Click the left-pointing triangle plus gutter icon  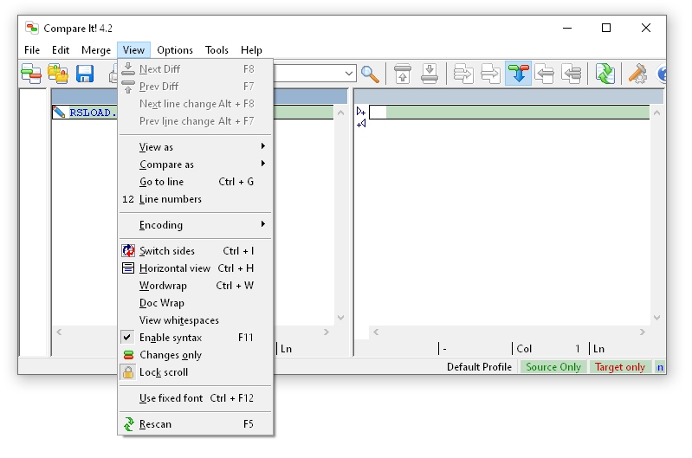tap(361, 124)
